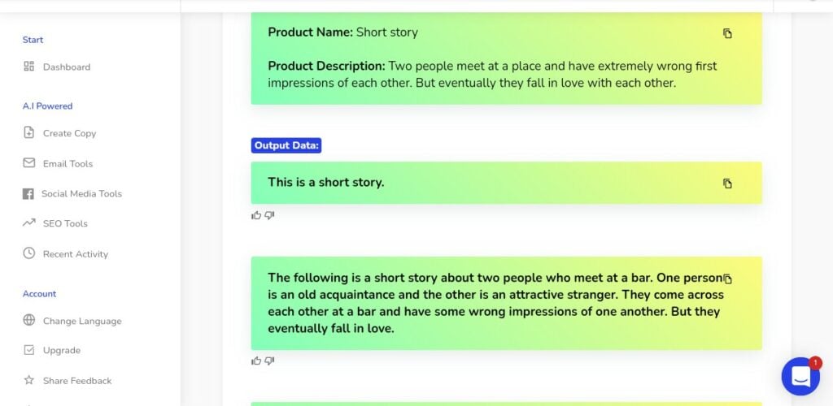Image resolution: width=833 pixels, height=406 pixels.
Task: Click the Dashboard grid icon
Action: tap(28, 67)
